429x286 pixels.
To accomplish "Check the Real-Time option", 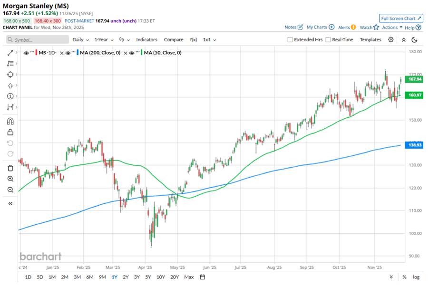I will pyautogui.click(x=328, y=40).
